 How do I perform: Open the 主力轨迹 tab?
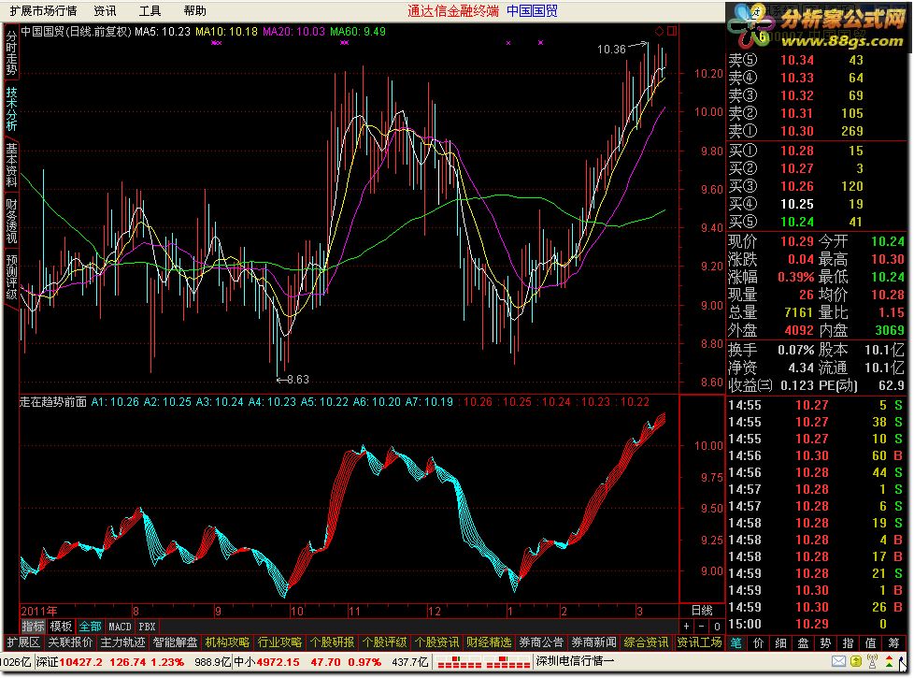(122, 642)
